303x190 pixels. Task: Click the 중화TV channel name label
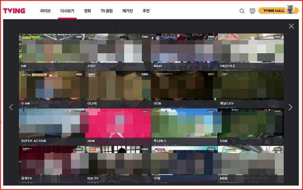tap(26, 179)
